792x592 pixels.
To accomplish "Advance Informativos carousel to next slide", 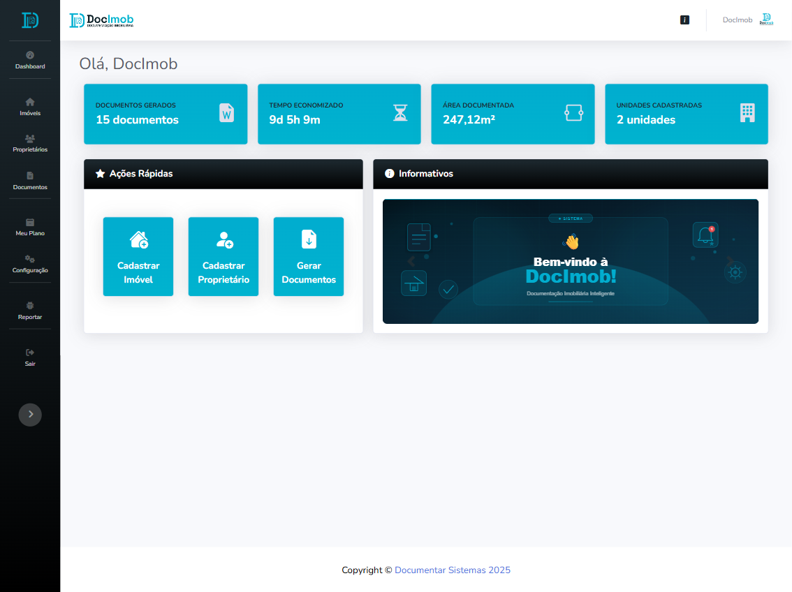I will (x=730, y=261).
